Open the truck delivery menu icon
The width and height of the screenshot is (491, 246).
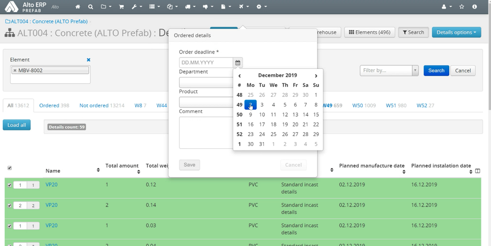[x=190, y=7]
